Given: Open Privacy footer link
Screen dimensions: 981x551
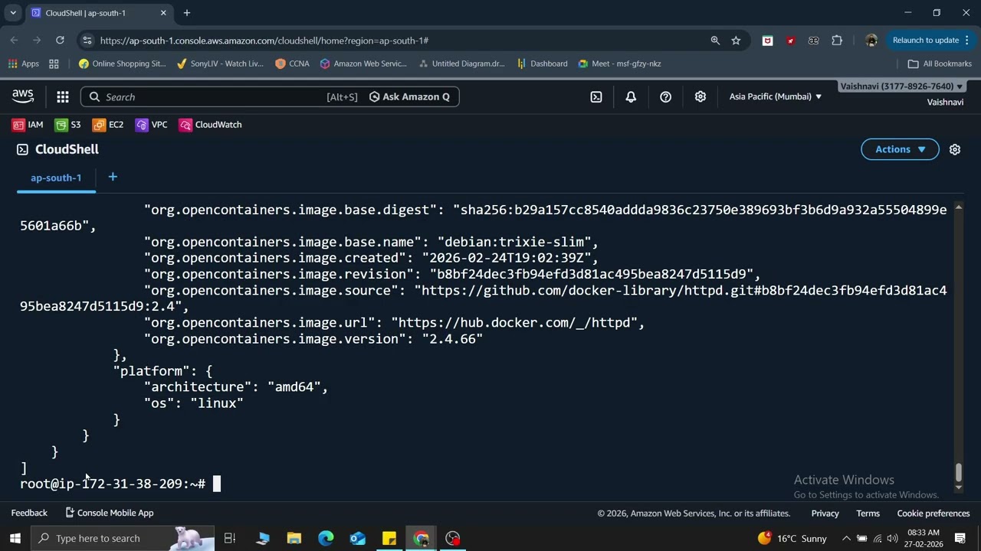Looking at the screenshot, I should pyautogui.click(x=825, y=514).
